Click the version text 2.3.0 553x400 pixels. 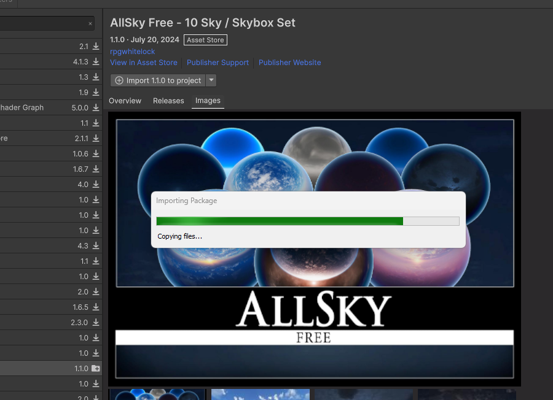tap(79, 323)
